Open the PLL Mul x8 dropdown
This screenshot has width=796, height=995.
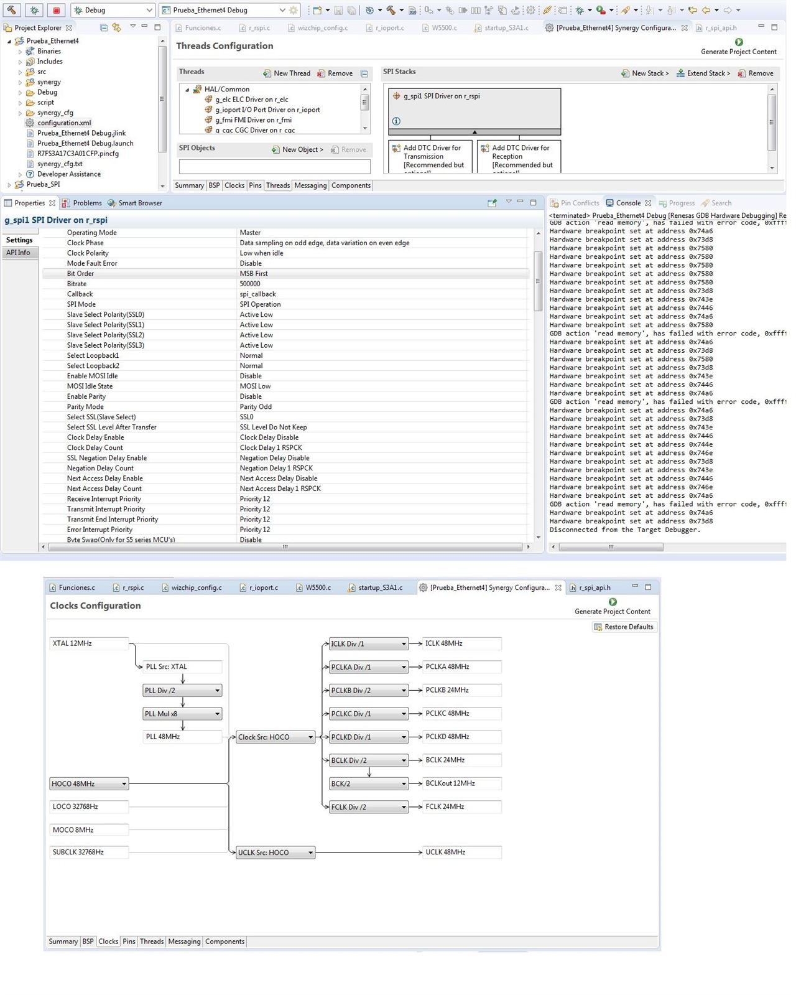point(182,714)
